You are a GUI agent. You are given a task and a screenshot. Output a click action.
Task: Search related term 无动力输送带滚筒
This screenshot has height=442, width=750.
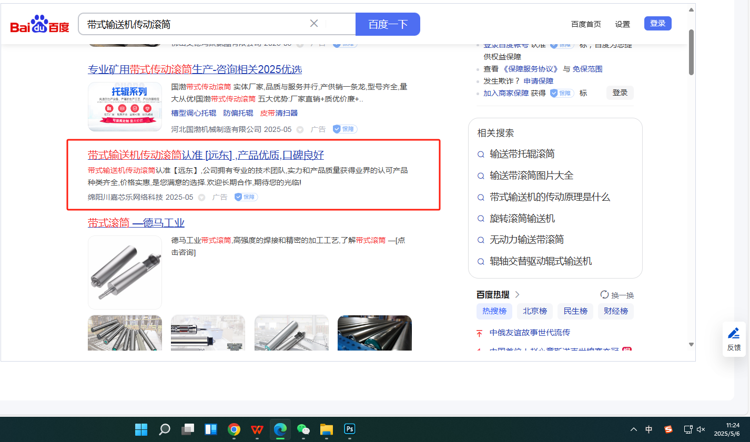526,240
